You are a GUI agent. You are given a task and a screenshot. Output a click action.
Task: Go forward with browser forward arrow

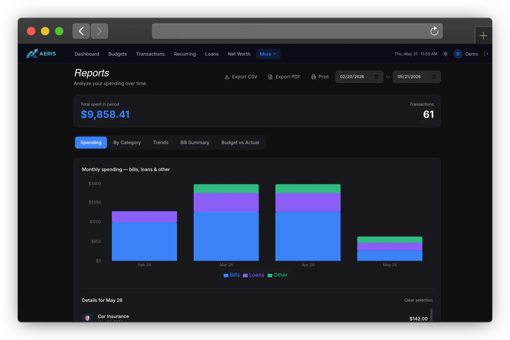point(99,31)
